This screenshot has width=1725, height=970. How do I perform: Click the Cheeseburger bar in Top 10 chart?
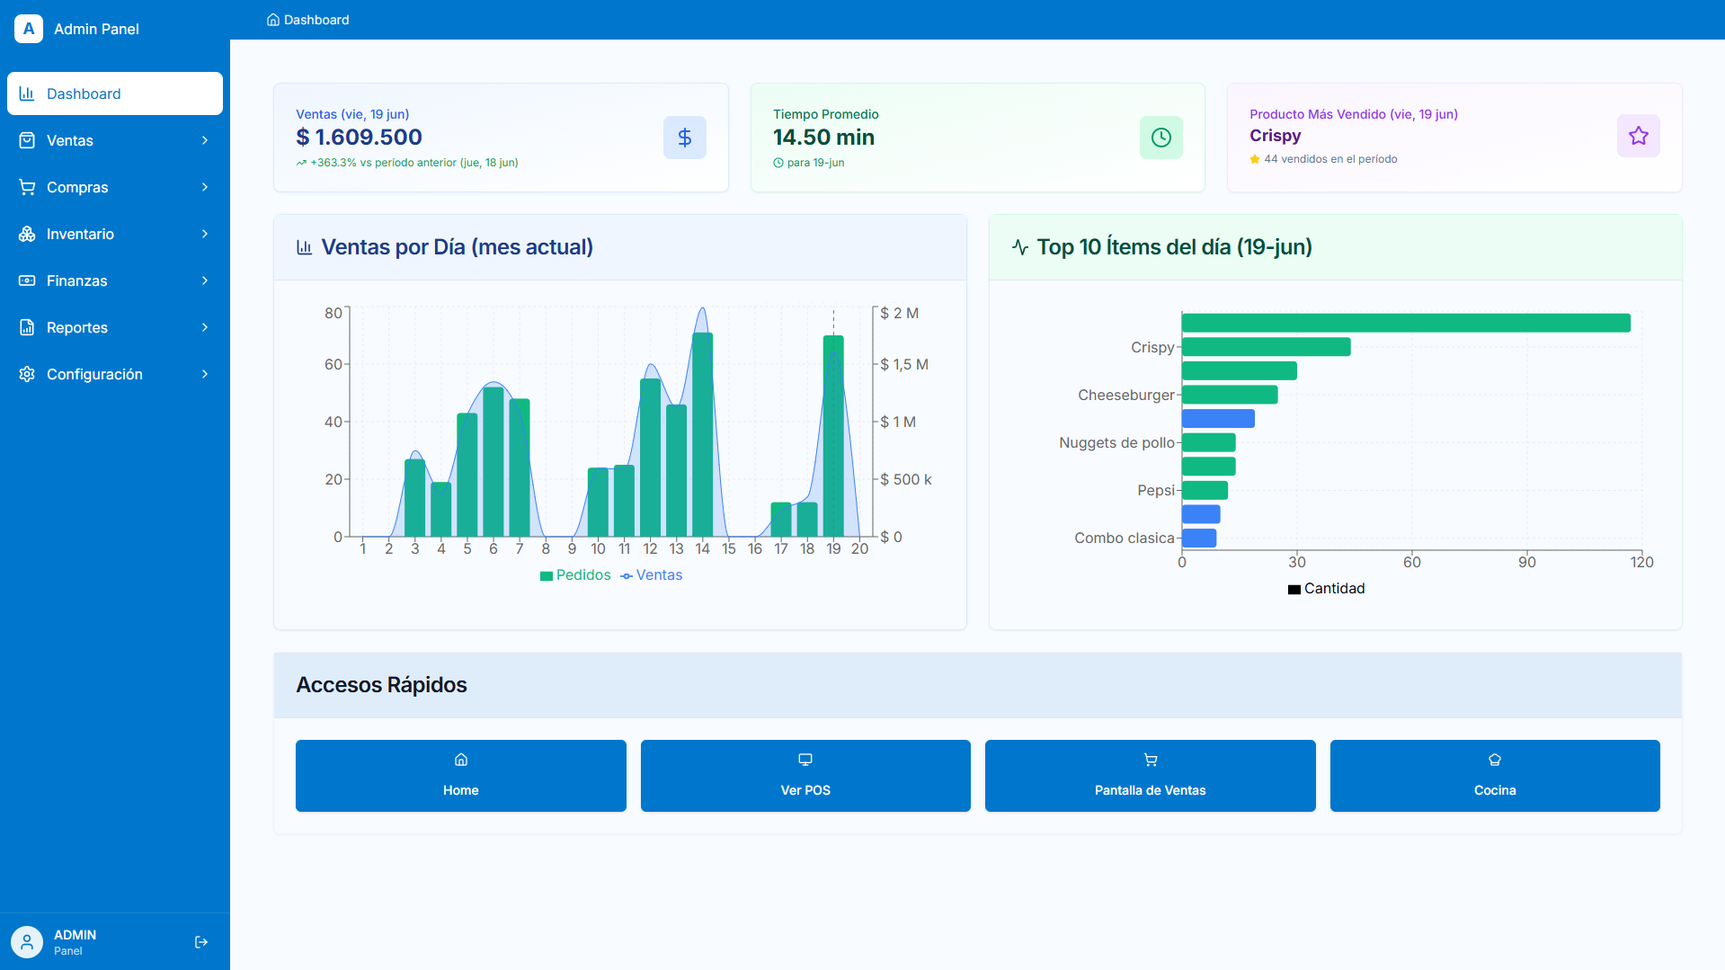click(x=1230, y=395)
